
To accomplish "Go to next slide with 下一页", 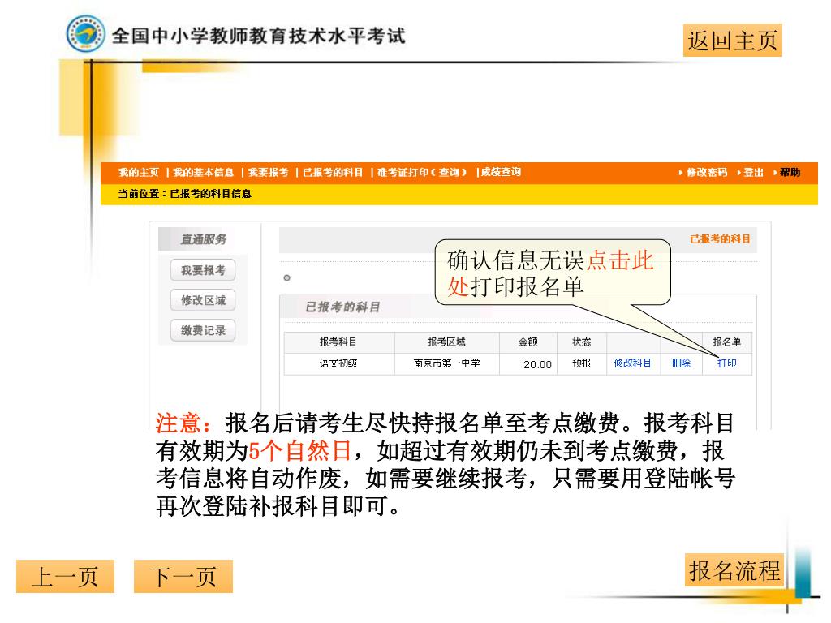I will [x=183, y=577].
